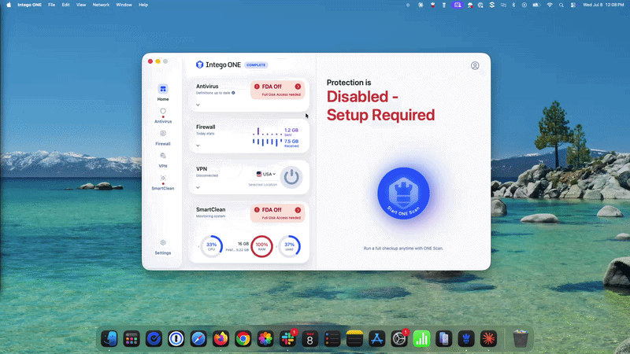Viewport: 630px width, 354px height.
Task: Click the Firewall traffic bar graph
Action: [267, 137]
